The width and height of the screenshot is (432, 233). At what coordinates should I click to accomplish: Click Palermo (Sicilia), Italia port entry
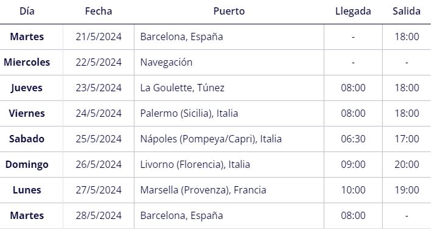[189, 114]
